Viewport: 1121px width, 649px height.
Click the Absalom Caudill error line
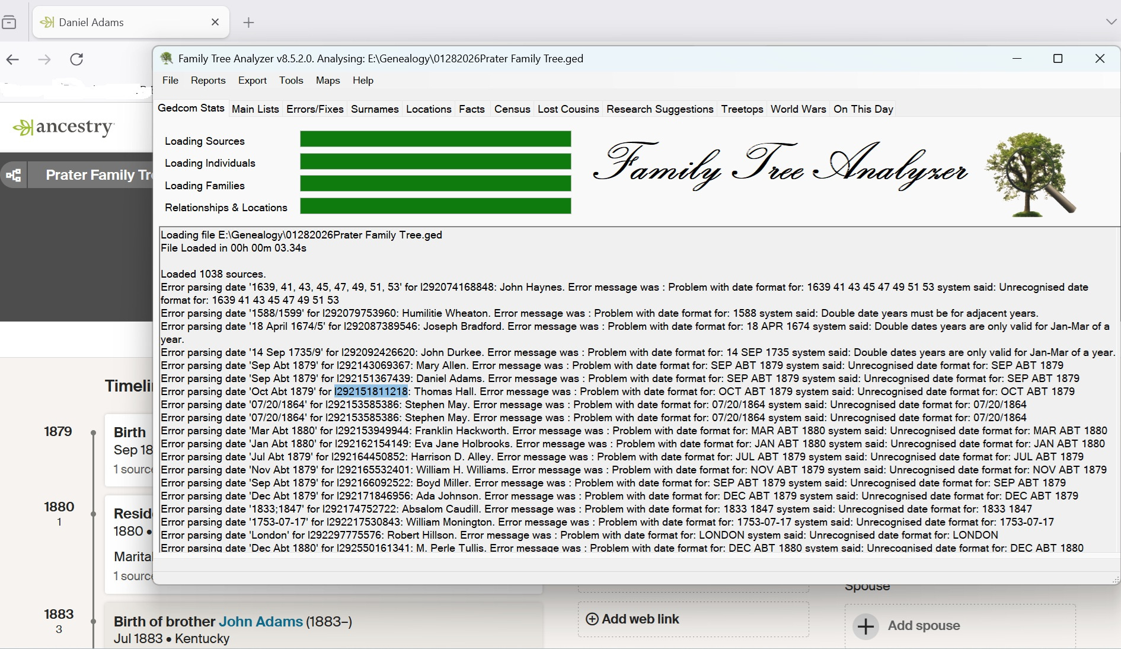coord(596,509)
